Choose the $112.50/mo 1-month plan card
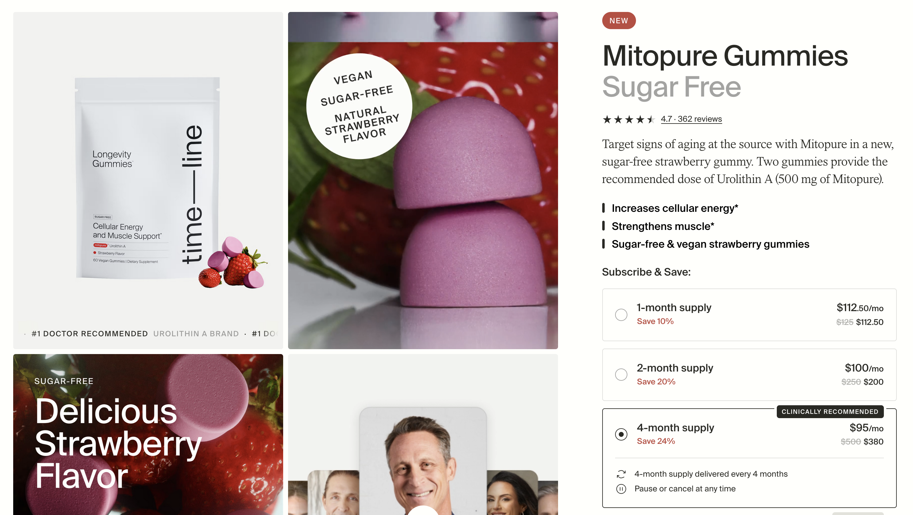This screenshot has width=913, height=515. tap(749, 315)
